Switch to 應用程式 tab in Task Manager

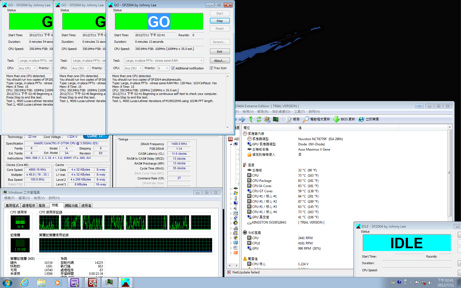(12, 205)
